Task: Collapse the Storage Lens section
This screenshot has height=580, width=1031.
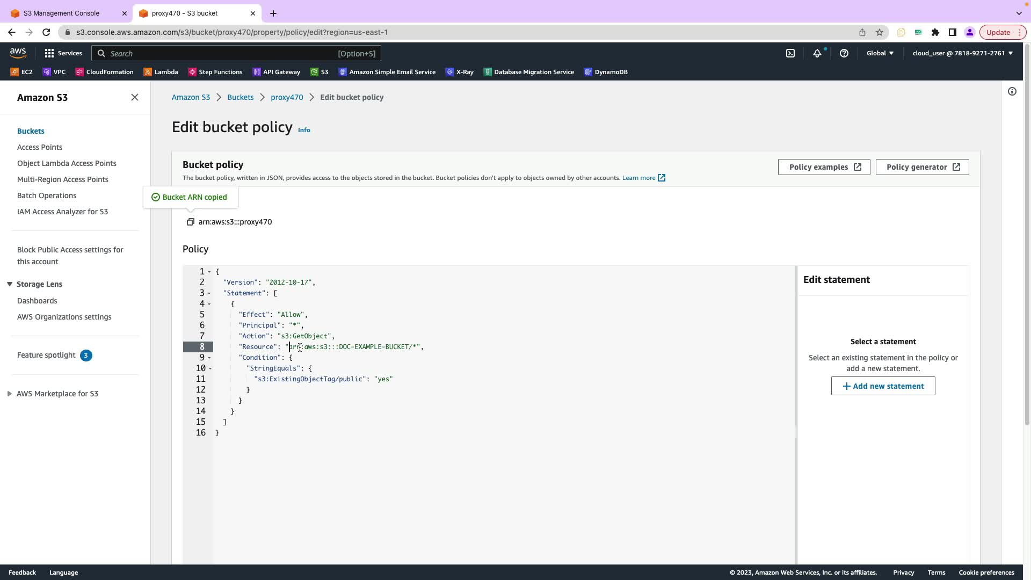Action: click(x=10, y=284)
